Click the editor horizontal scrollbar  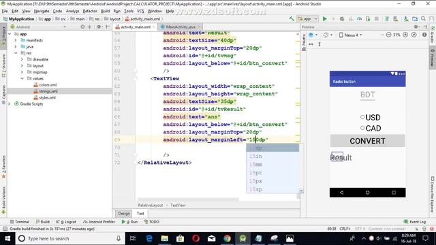coord(188,199)
